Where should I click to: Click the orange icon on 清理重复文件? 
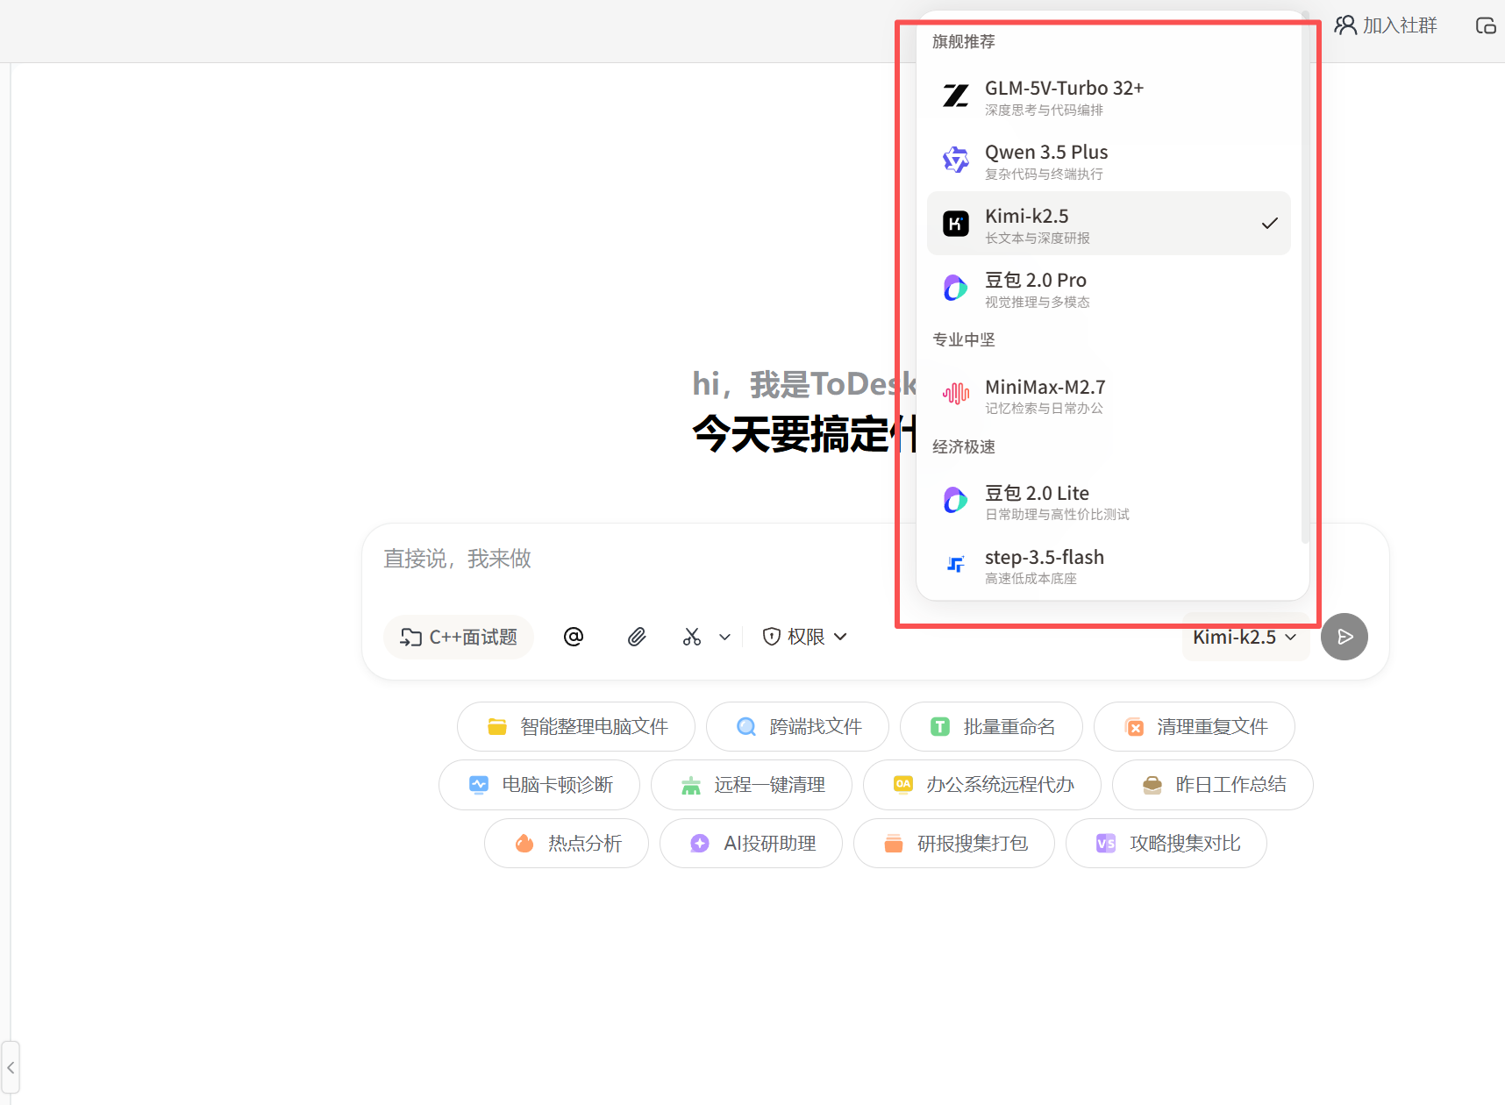1135,727
